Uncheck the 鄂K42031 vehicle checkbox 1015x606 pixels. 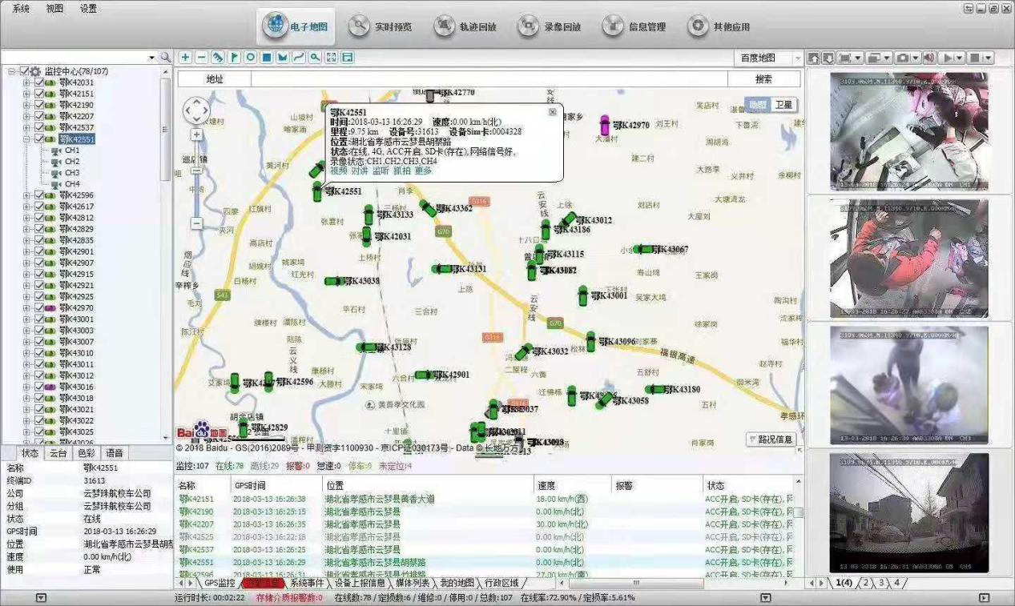click(x=38, y=82)
